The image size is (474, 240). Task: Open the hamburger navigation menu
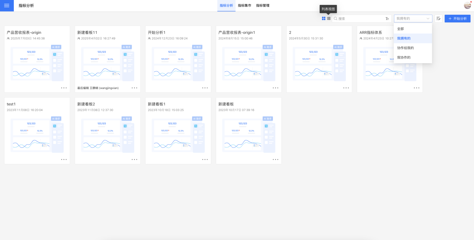(7, 6)
